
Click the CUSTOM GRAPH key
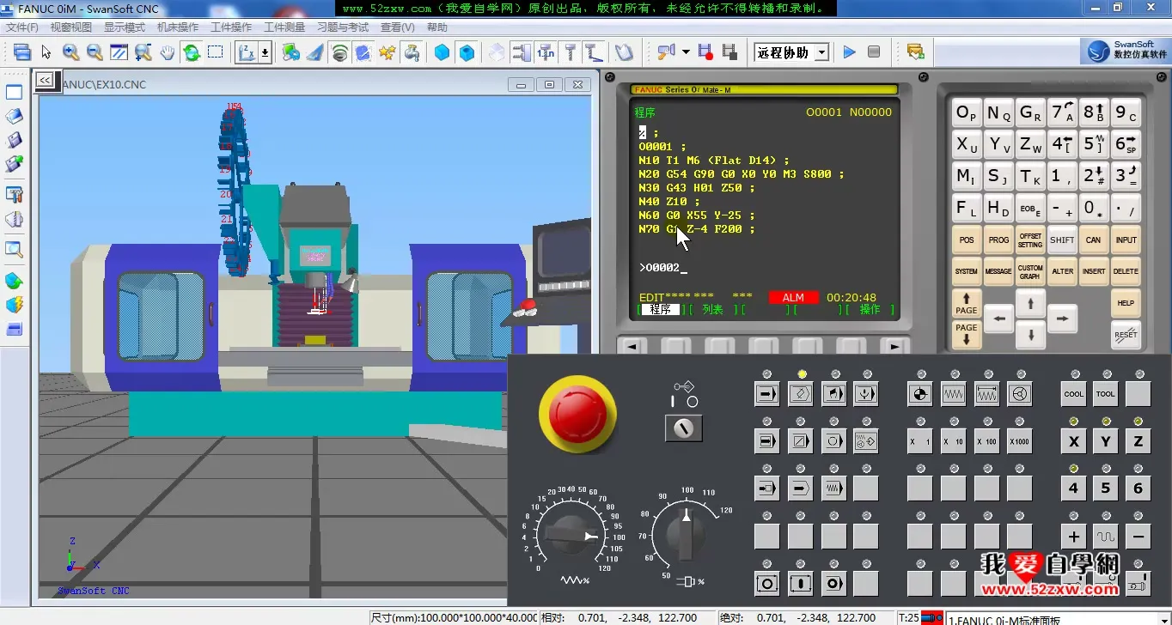click(1030, 271)
